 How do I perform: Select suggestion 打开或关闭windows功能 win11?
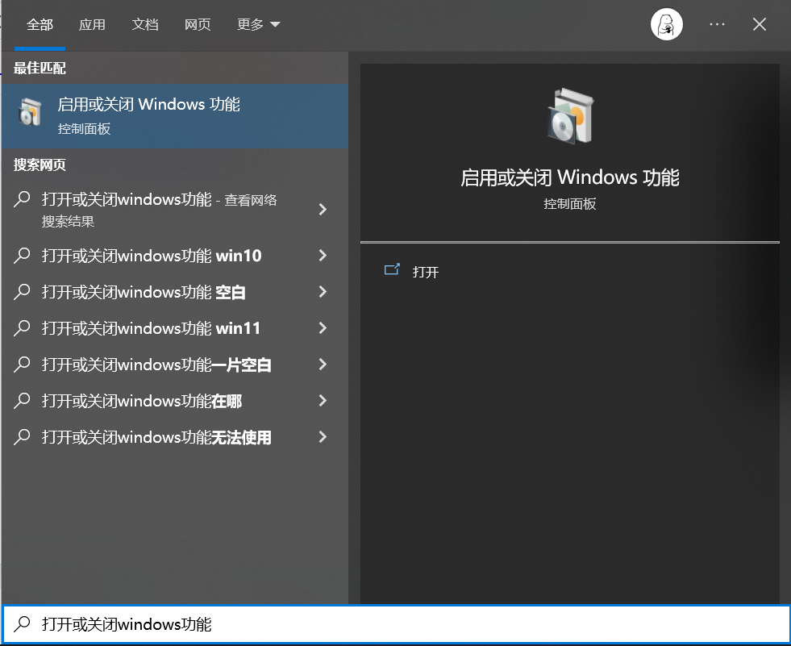click(174, 328)
